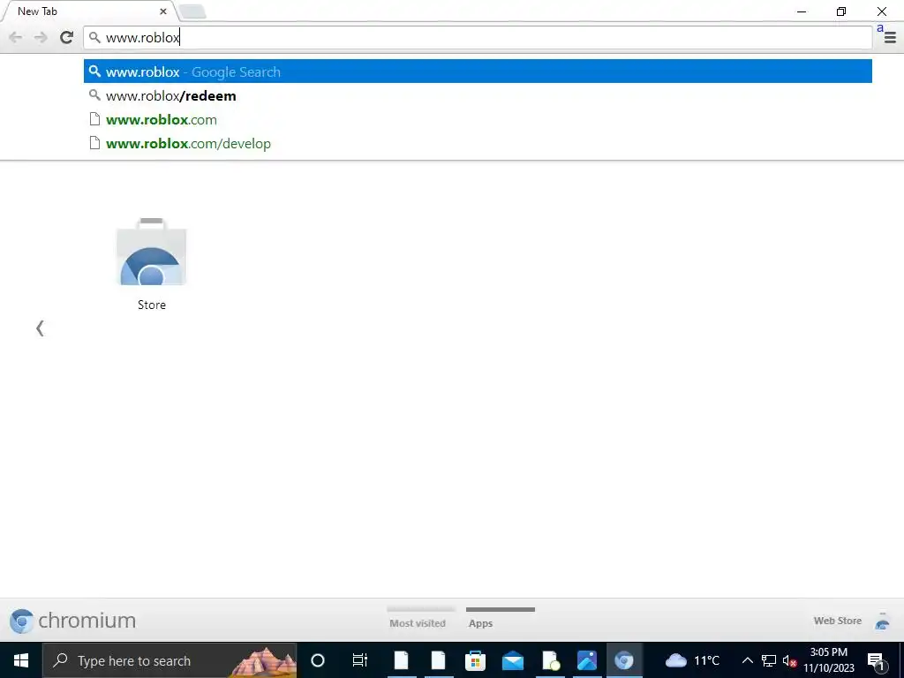Switch to the Apps section
The height and width of the screenshot is (678, 904).
click(x=500, y=618)
